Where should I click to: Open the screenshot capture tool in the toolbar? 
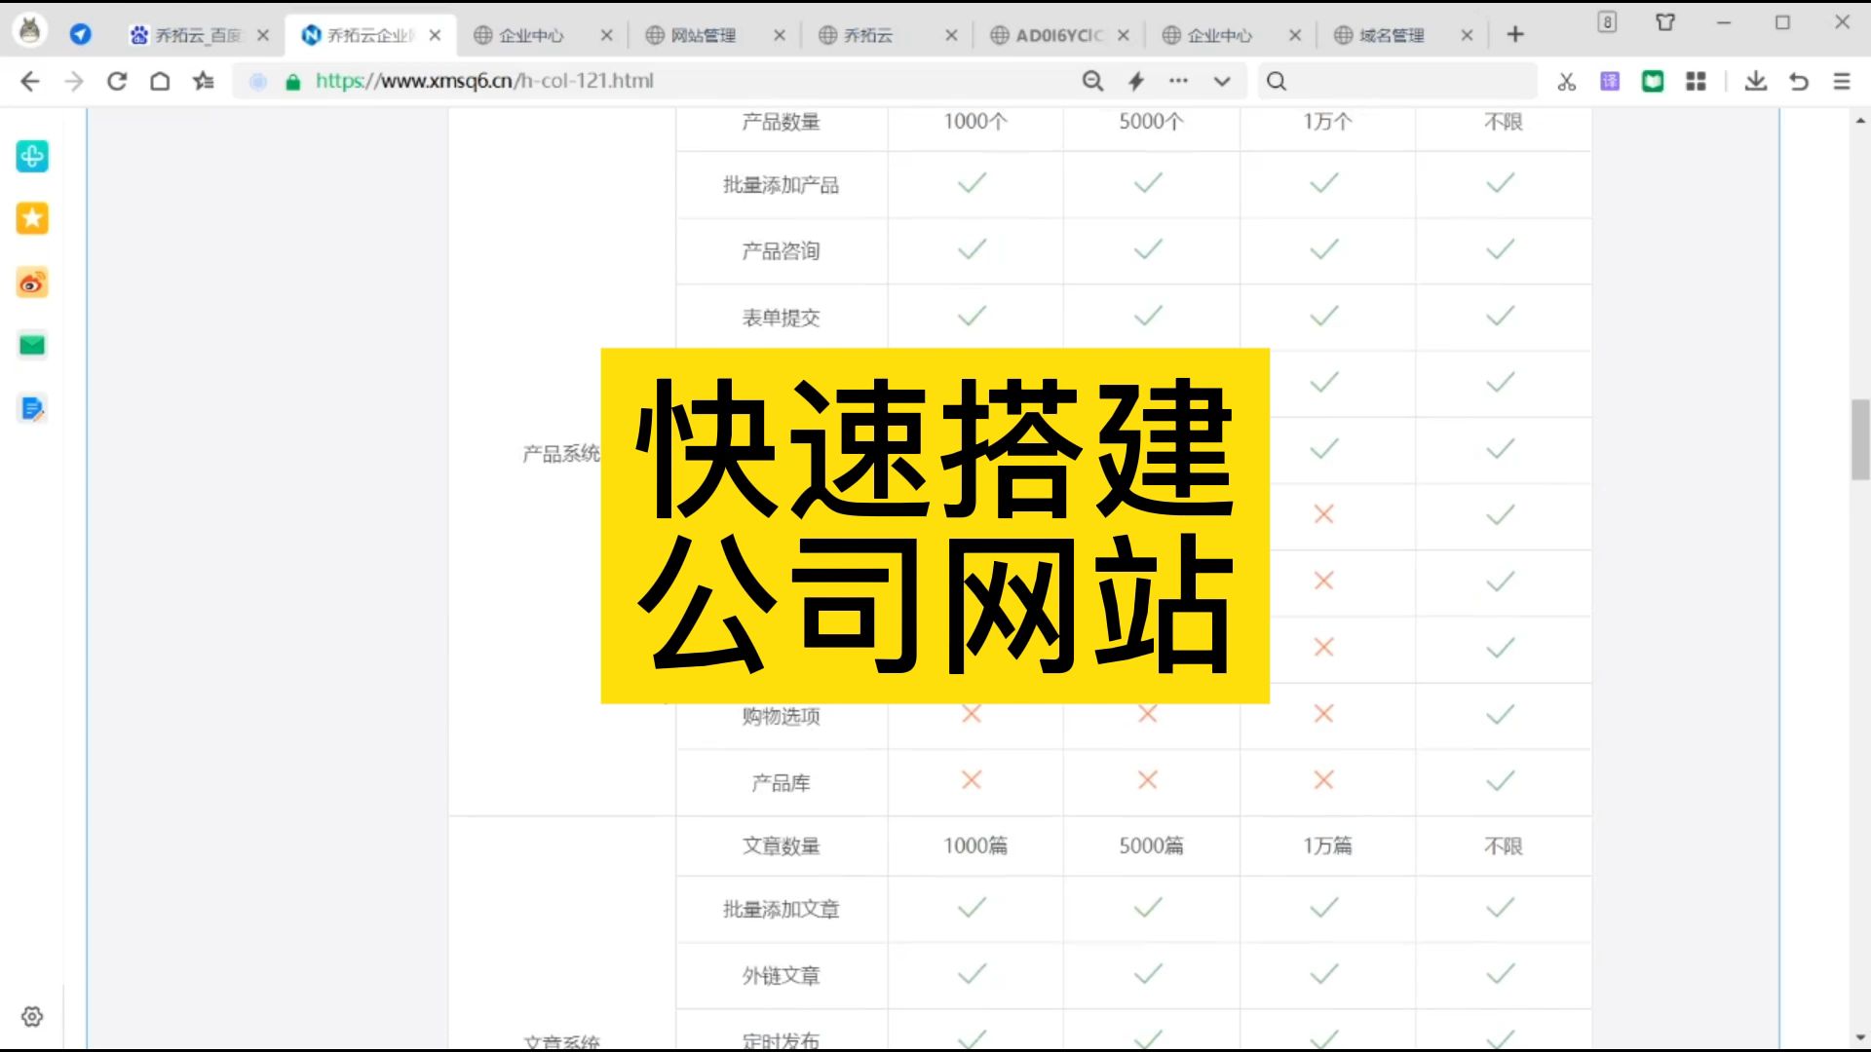[1565, 81]
